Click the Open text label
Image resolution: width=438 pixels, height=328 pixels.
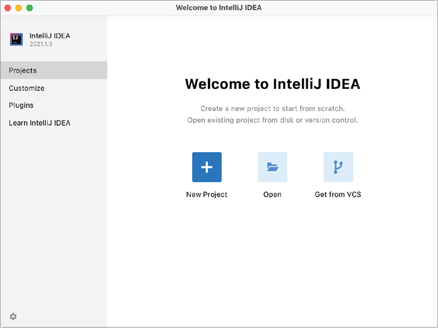(272, 195)
